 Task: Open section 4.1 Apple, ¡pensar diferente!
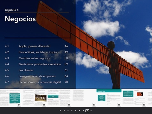(x=36, y=46)
